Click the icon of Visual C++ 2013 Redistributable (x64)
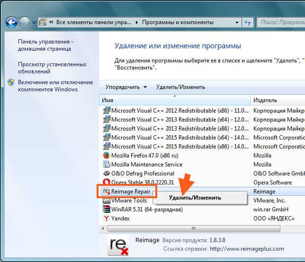This screenshot has width=305, height=262. coord(107,119)
